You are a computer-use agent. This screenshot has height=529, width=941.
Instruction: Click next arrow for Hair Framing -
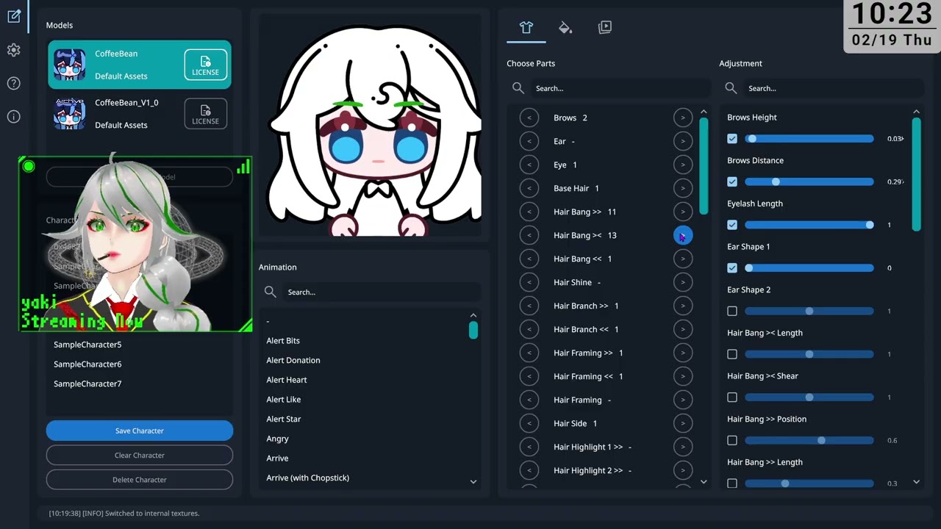[683, 400]
